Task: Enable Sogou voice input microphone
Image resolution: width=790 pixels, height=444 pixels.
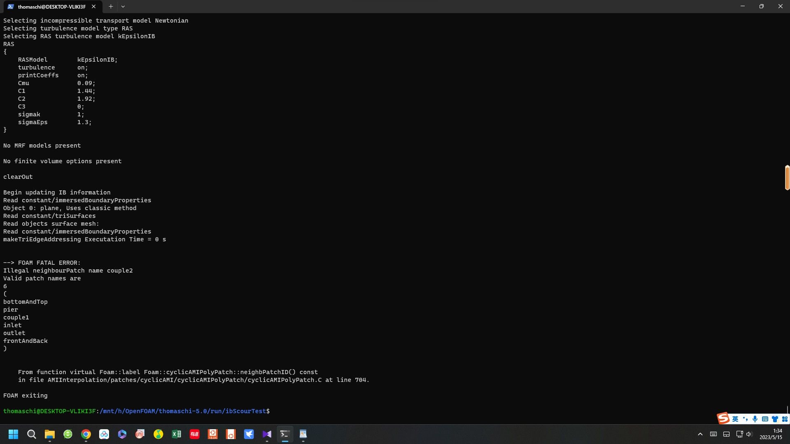Action: pyautogui.click(x=755, y=419)
